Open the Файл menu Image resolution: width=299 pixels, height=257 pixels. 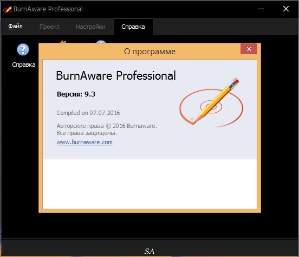pos(16,27)
